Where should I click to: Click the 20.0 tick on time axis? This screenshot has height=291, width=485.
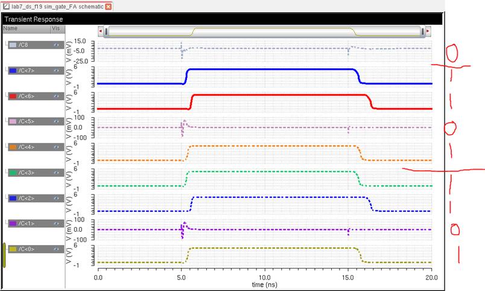[x=431, y=277]
